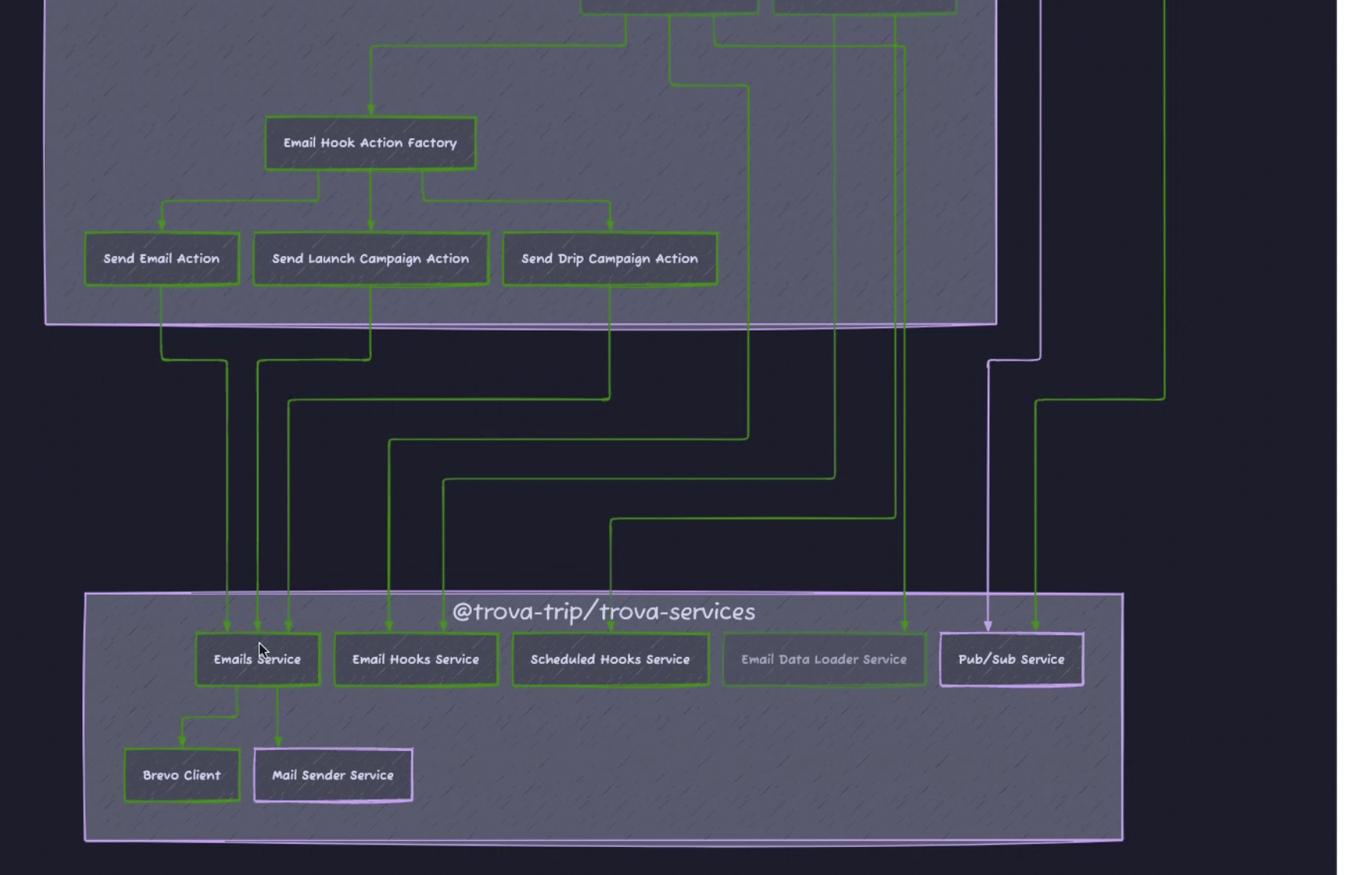Click the @trova-trip/trova-services group title

[x=603, y=612]
